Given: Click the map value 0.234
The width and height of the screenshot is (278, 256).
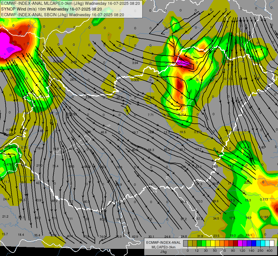Looking at the screenshot, I should [x=227, y=61].
